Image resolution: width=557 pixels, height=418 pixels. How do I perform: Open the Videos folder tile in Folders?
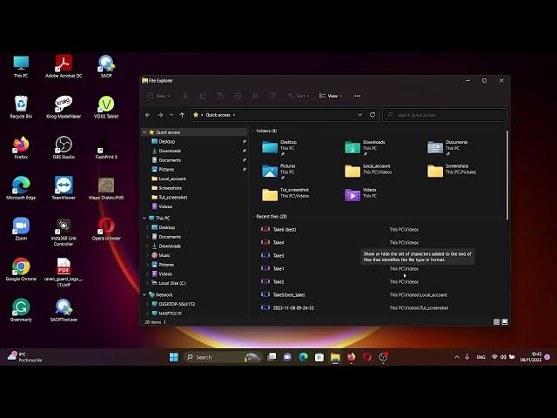(x=360, y=195)
